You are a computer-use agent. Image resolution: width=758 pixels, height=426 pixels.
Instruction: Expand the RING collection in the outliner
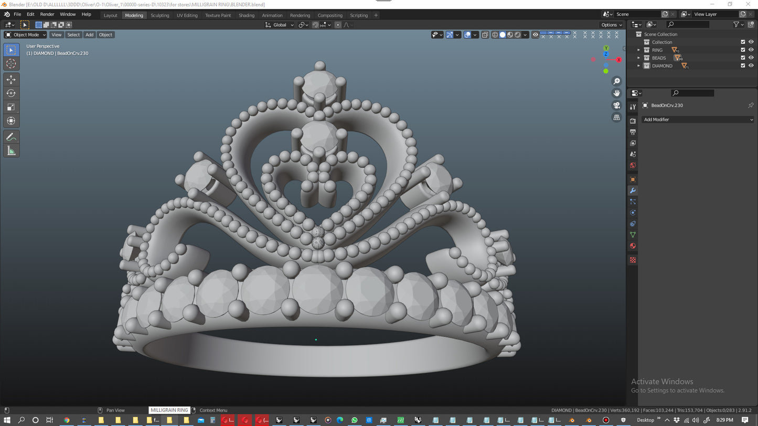coord(638,50)
